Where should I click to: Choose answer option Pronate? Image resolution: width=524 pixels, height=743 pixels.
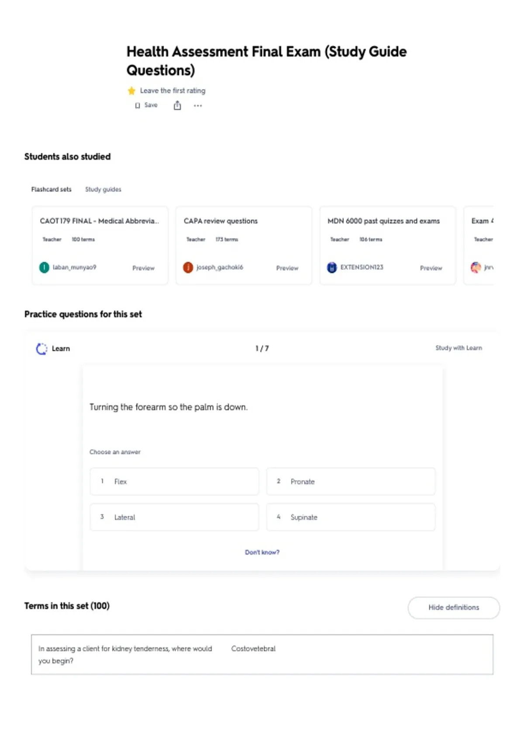[x=351, y=481]
